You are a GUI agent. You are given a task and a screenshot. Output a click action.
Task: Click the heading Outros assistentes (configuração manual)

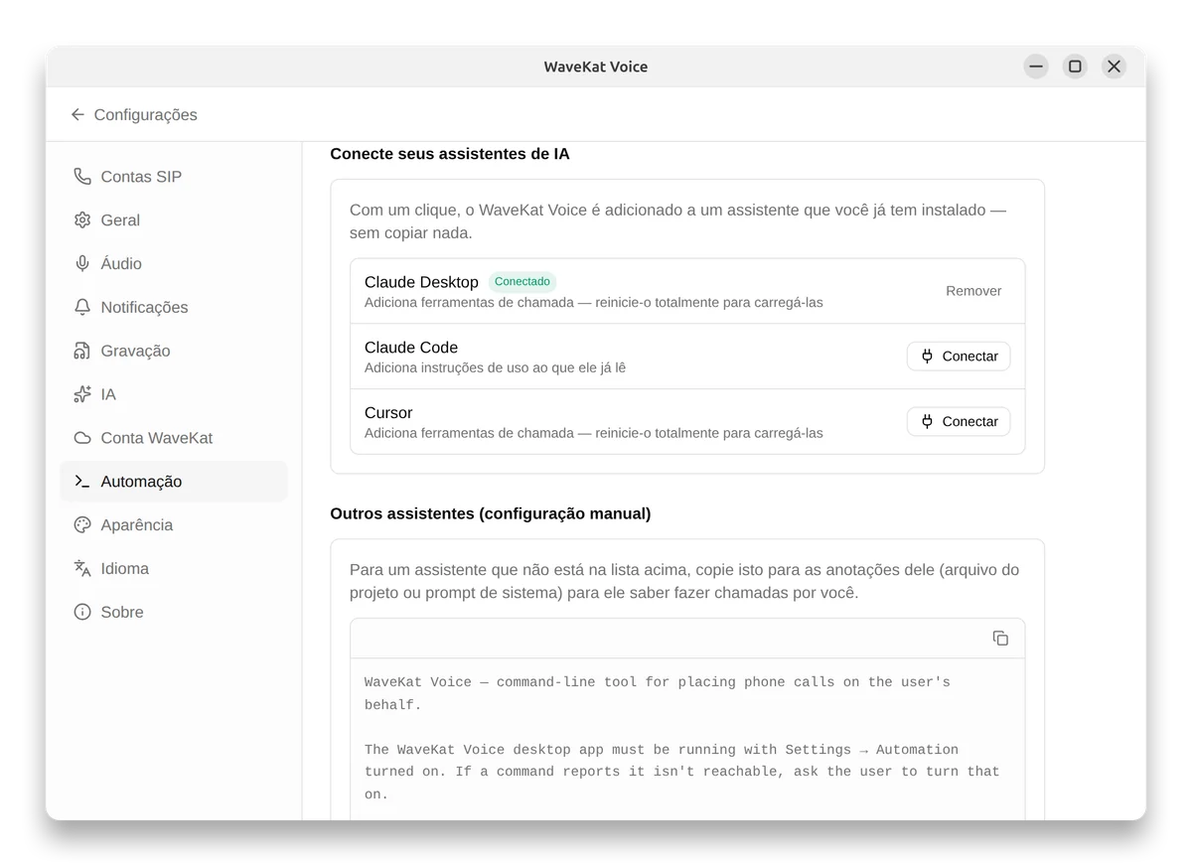point(491,513)
